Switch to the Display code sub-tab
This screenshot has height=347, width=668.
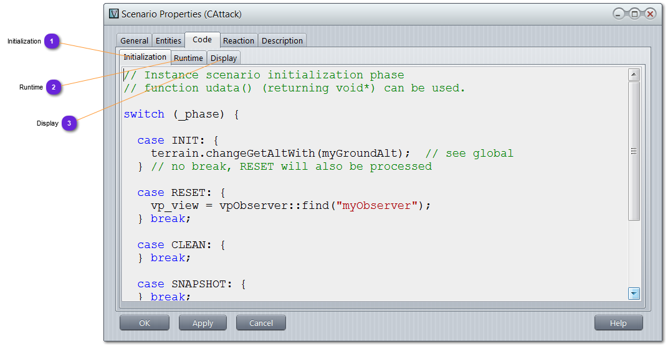pyautogui.click(x=224, y=58)
